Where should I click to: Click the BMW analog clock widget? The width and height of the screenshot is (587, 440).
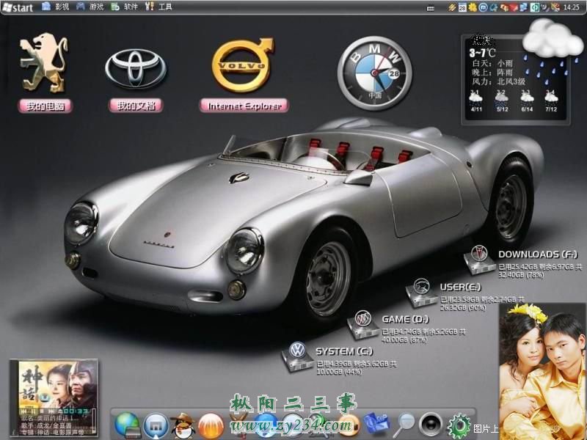click(375, 73)
